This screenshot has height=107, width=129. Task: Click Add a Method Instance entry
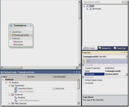[x=29, y=101]
